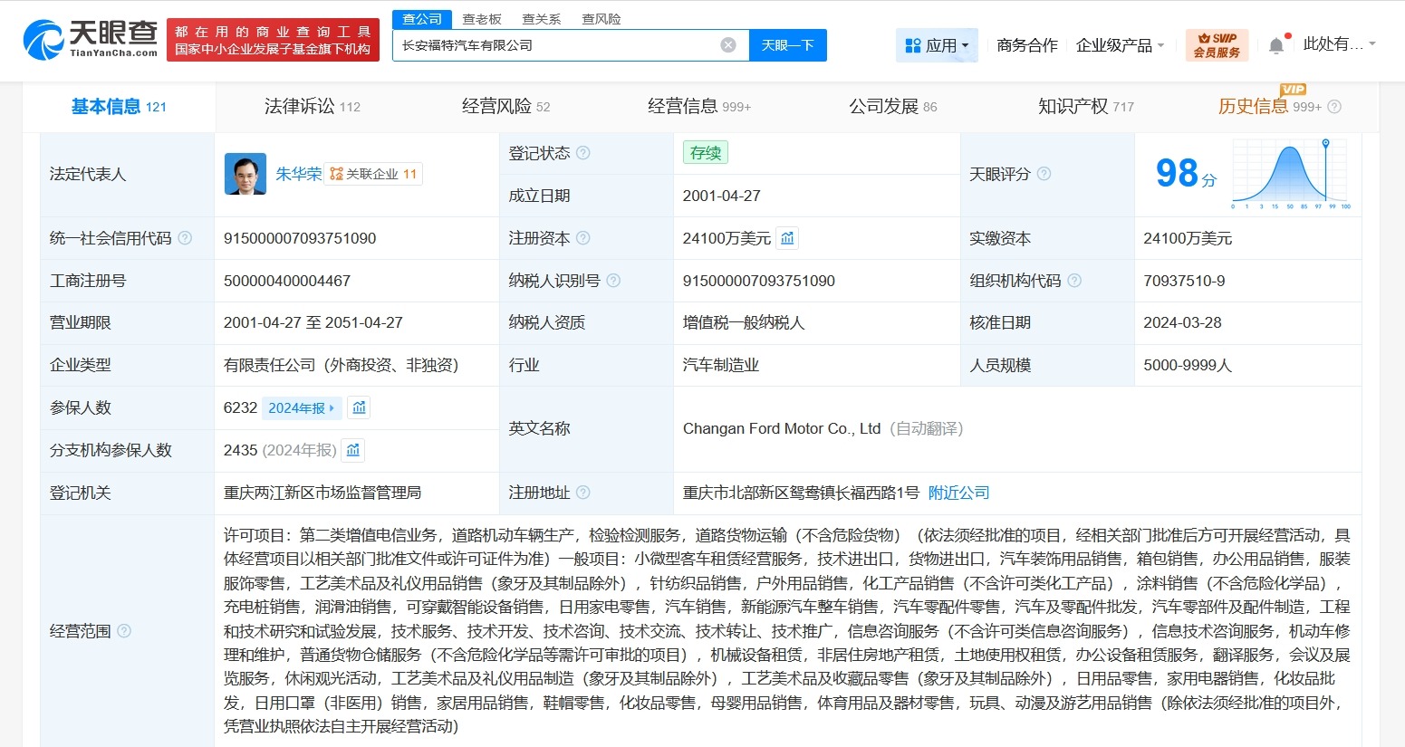1405x747 pixels.
Task: Click the trend chart icon beside 注册资本
Action: click(786, 237)
